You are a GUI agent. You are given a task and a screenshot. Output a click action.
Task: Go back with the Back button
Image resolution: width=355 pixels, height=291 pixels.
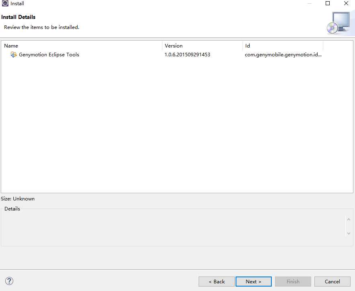tap(217, 281)
